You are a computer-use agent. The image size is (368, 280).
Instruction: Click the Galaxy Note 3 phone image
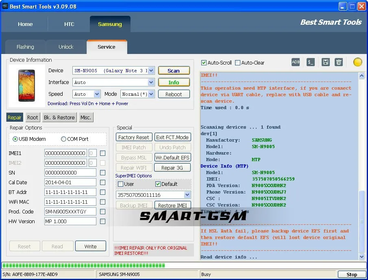26,86
